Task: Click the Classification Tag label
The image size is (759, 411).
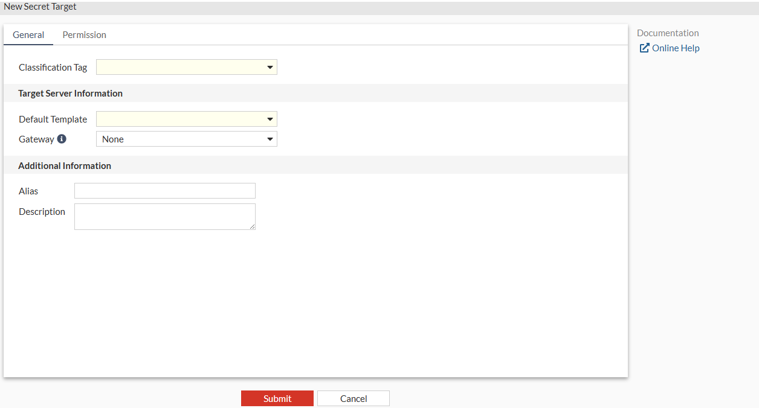Action: point(53,68)
